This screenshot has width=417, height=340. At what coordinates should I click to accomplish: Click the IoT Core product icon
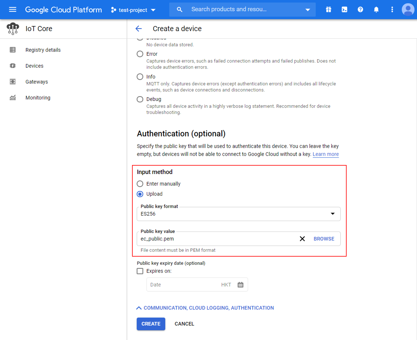13,29
